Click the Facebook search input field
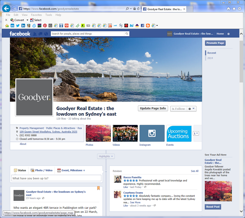Image resolution: width=245 pixels, height=218 pixels. [x=88, y=34]
